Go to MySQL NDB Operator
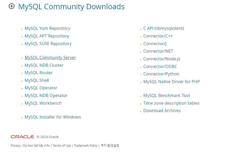This screenshot has height=158, width=229. pyautogui.click(x=46, y=95)
